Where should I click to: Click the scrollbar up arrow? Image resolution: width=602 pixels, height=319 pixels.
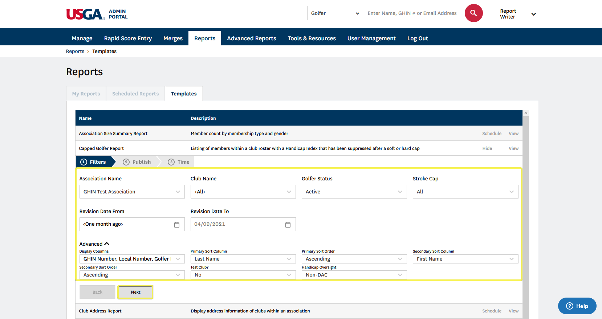tap(526, 113)
